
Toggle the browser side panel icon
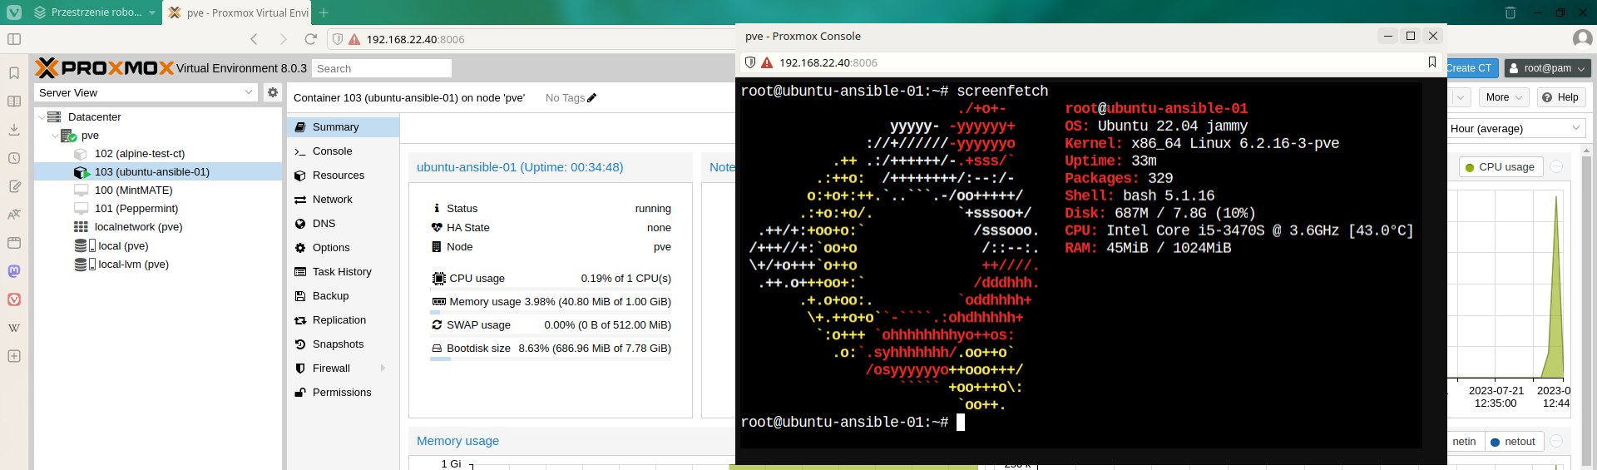[14, 39]
